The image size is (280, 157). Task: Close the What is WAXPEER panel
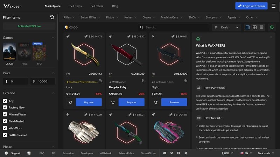click(271, 37)
